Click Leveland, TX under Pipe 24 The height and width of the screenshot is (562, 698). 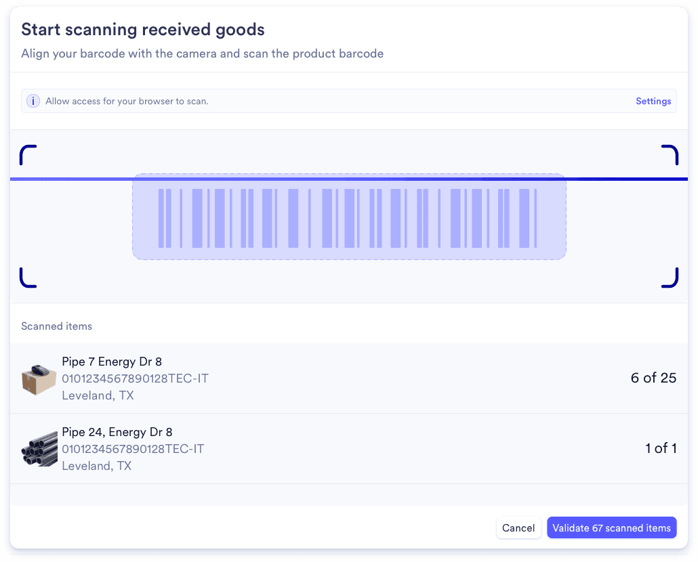pyautogui.click(x=97, y=466)
